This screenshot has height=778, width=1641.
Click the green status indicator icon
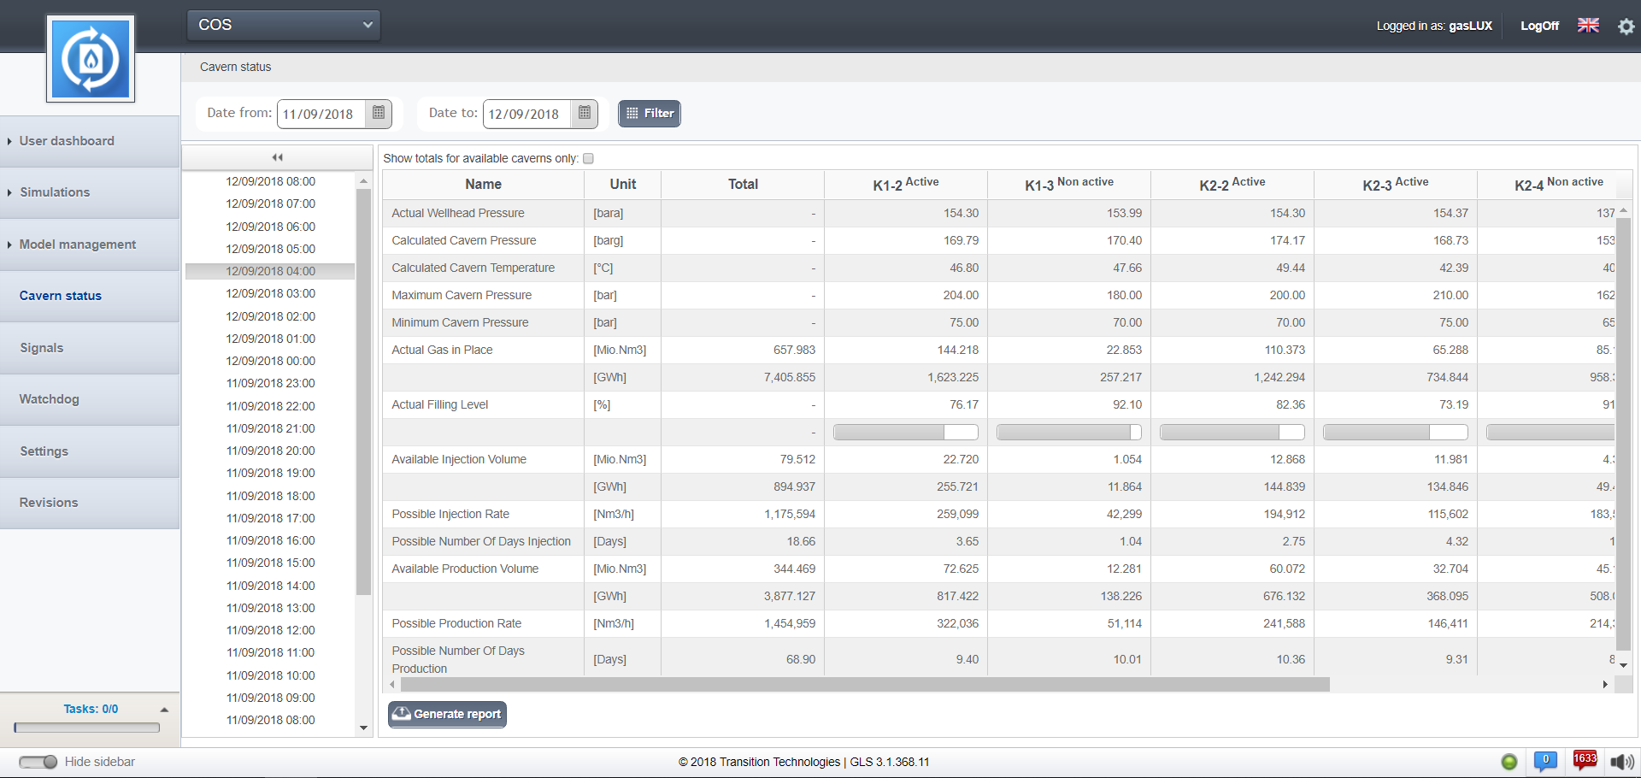point(1509,762)
